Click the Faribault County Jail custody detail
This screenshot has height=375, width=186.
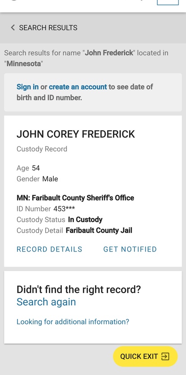(99, 230)
